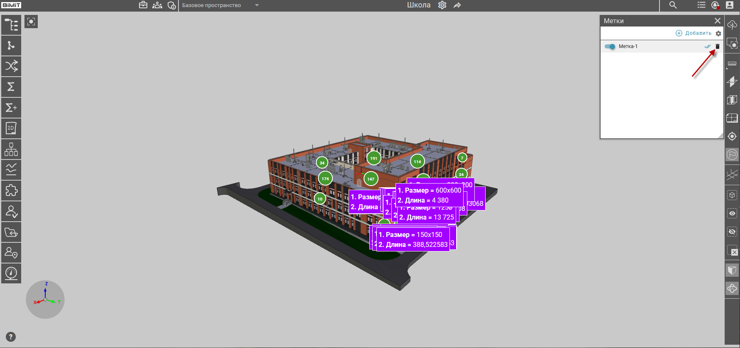
Task: Open the model tree structure panel
Action: pyautogui.click(x=11, y=25)
